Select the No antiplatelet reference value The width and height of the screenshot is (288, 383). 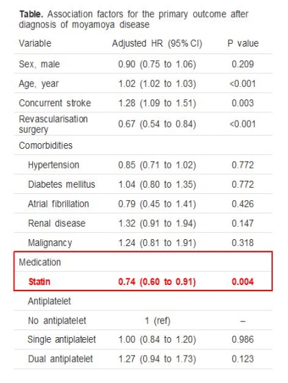coord(158,321)
